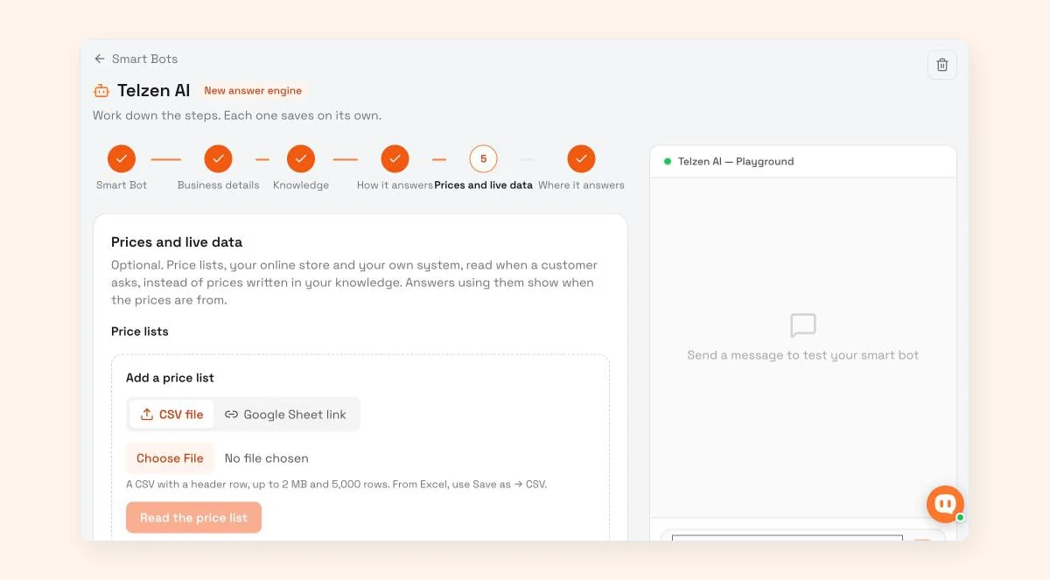
Task: Open the Smart Bots breadcrumb link
Action: 144,59
